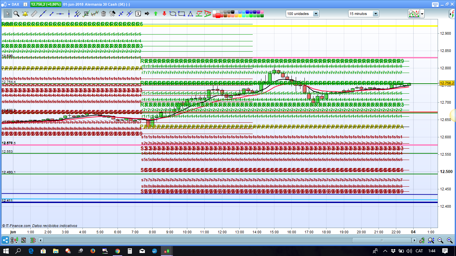
Task: Click the © IT-Finance.com text
Action: pyautogui.click(x=16, y=226)
